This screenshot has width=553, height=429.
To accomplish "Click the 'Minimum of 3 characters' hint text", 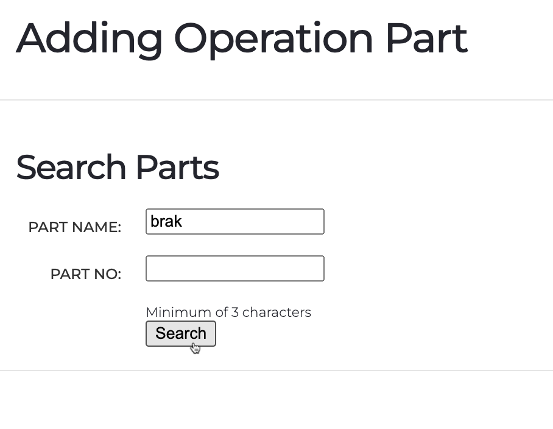I will click(228, 312).
